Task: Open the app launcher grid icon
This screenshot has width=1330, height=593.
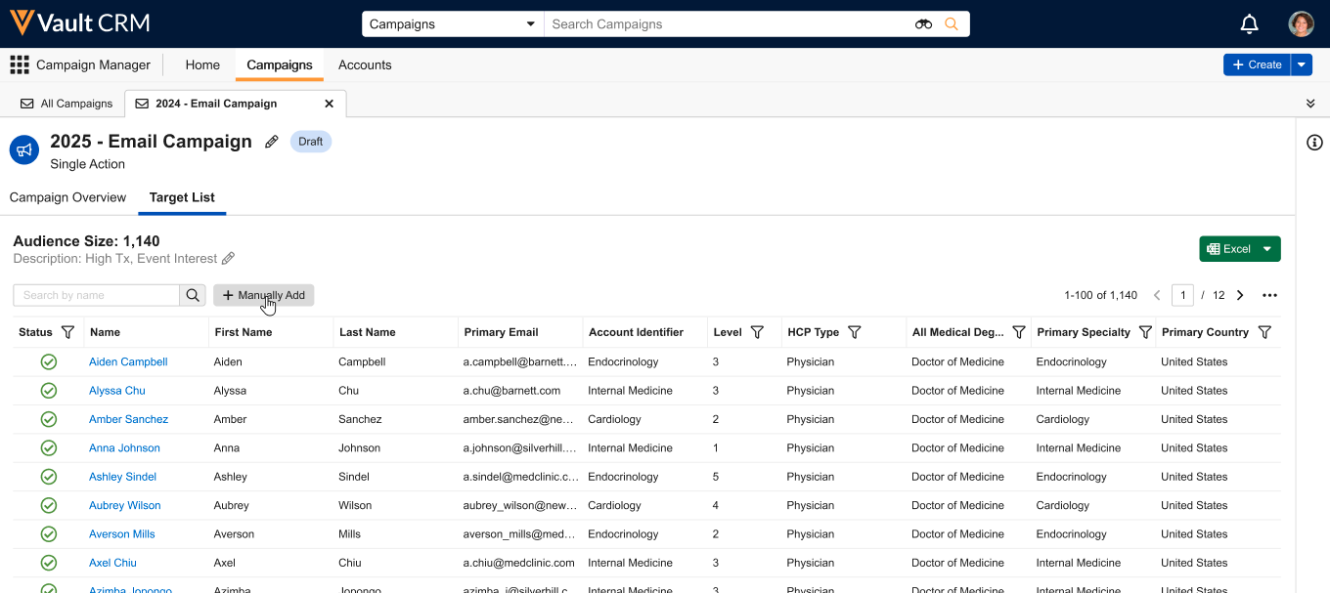Action: coord(20,65)
